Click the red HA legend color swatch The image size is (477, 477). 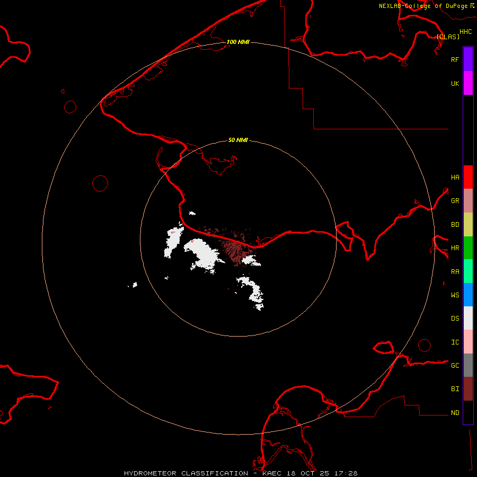[468, 177]
